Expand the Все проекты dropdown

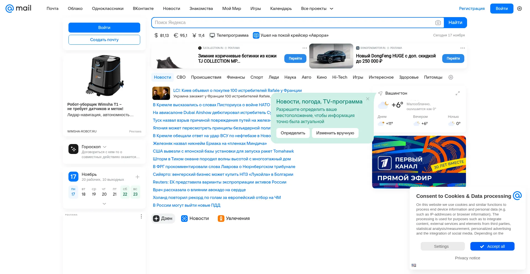point(317,9)
